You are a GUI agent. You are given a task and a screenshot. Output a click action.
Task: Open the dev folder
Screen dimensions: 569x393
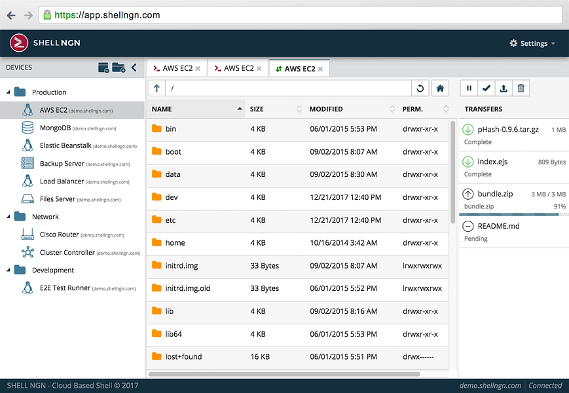click(297, 197)
